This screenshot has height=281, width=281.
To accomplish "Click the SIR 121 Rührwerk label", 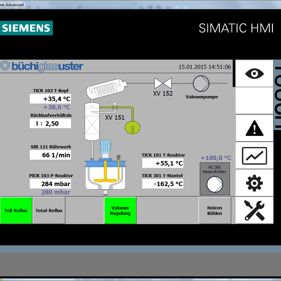I will [51, 147].
